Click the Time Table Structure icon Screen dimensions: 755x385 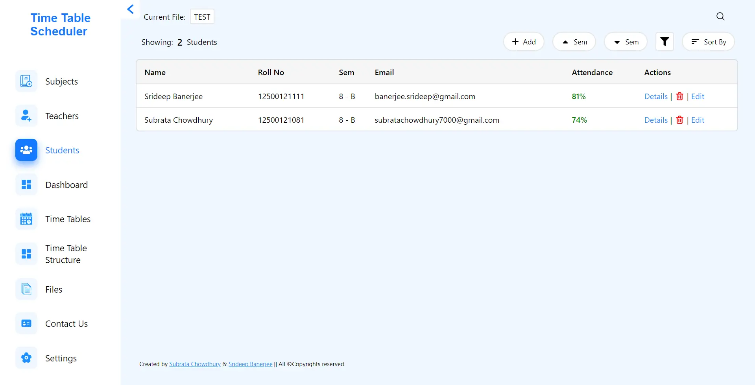click(x=26, y=254)
